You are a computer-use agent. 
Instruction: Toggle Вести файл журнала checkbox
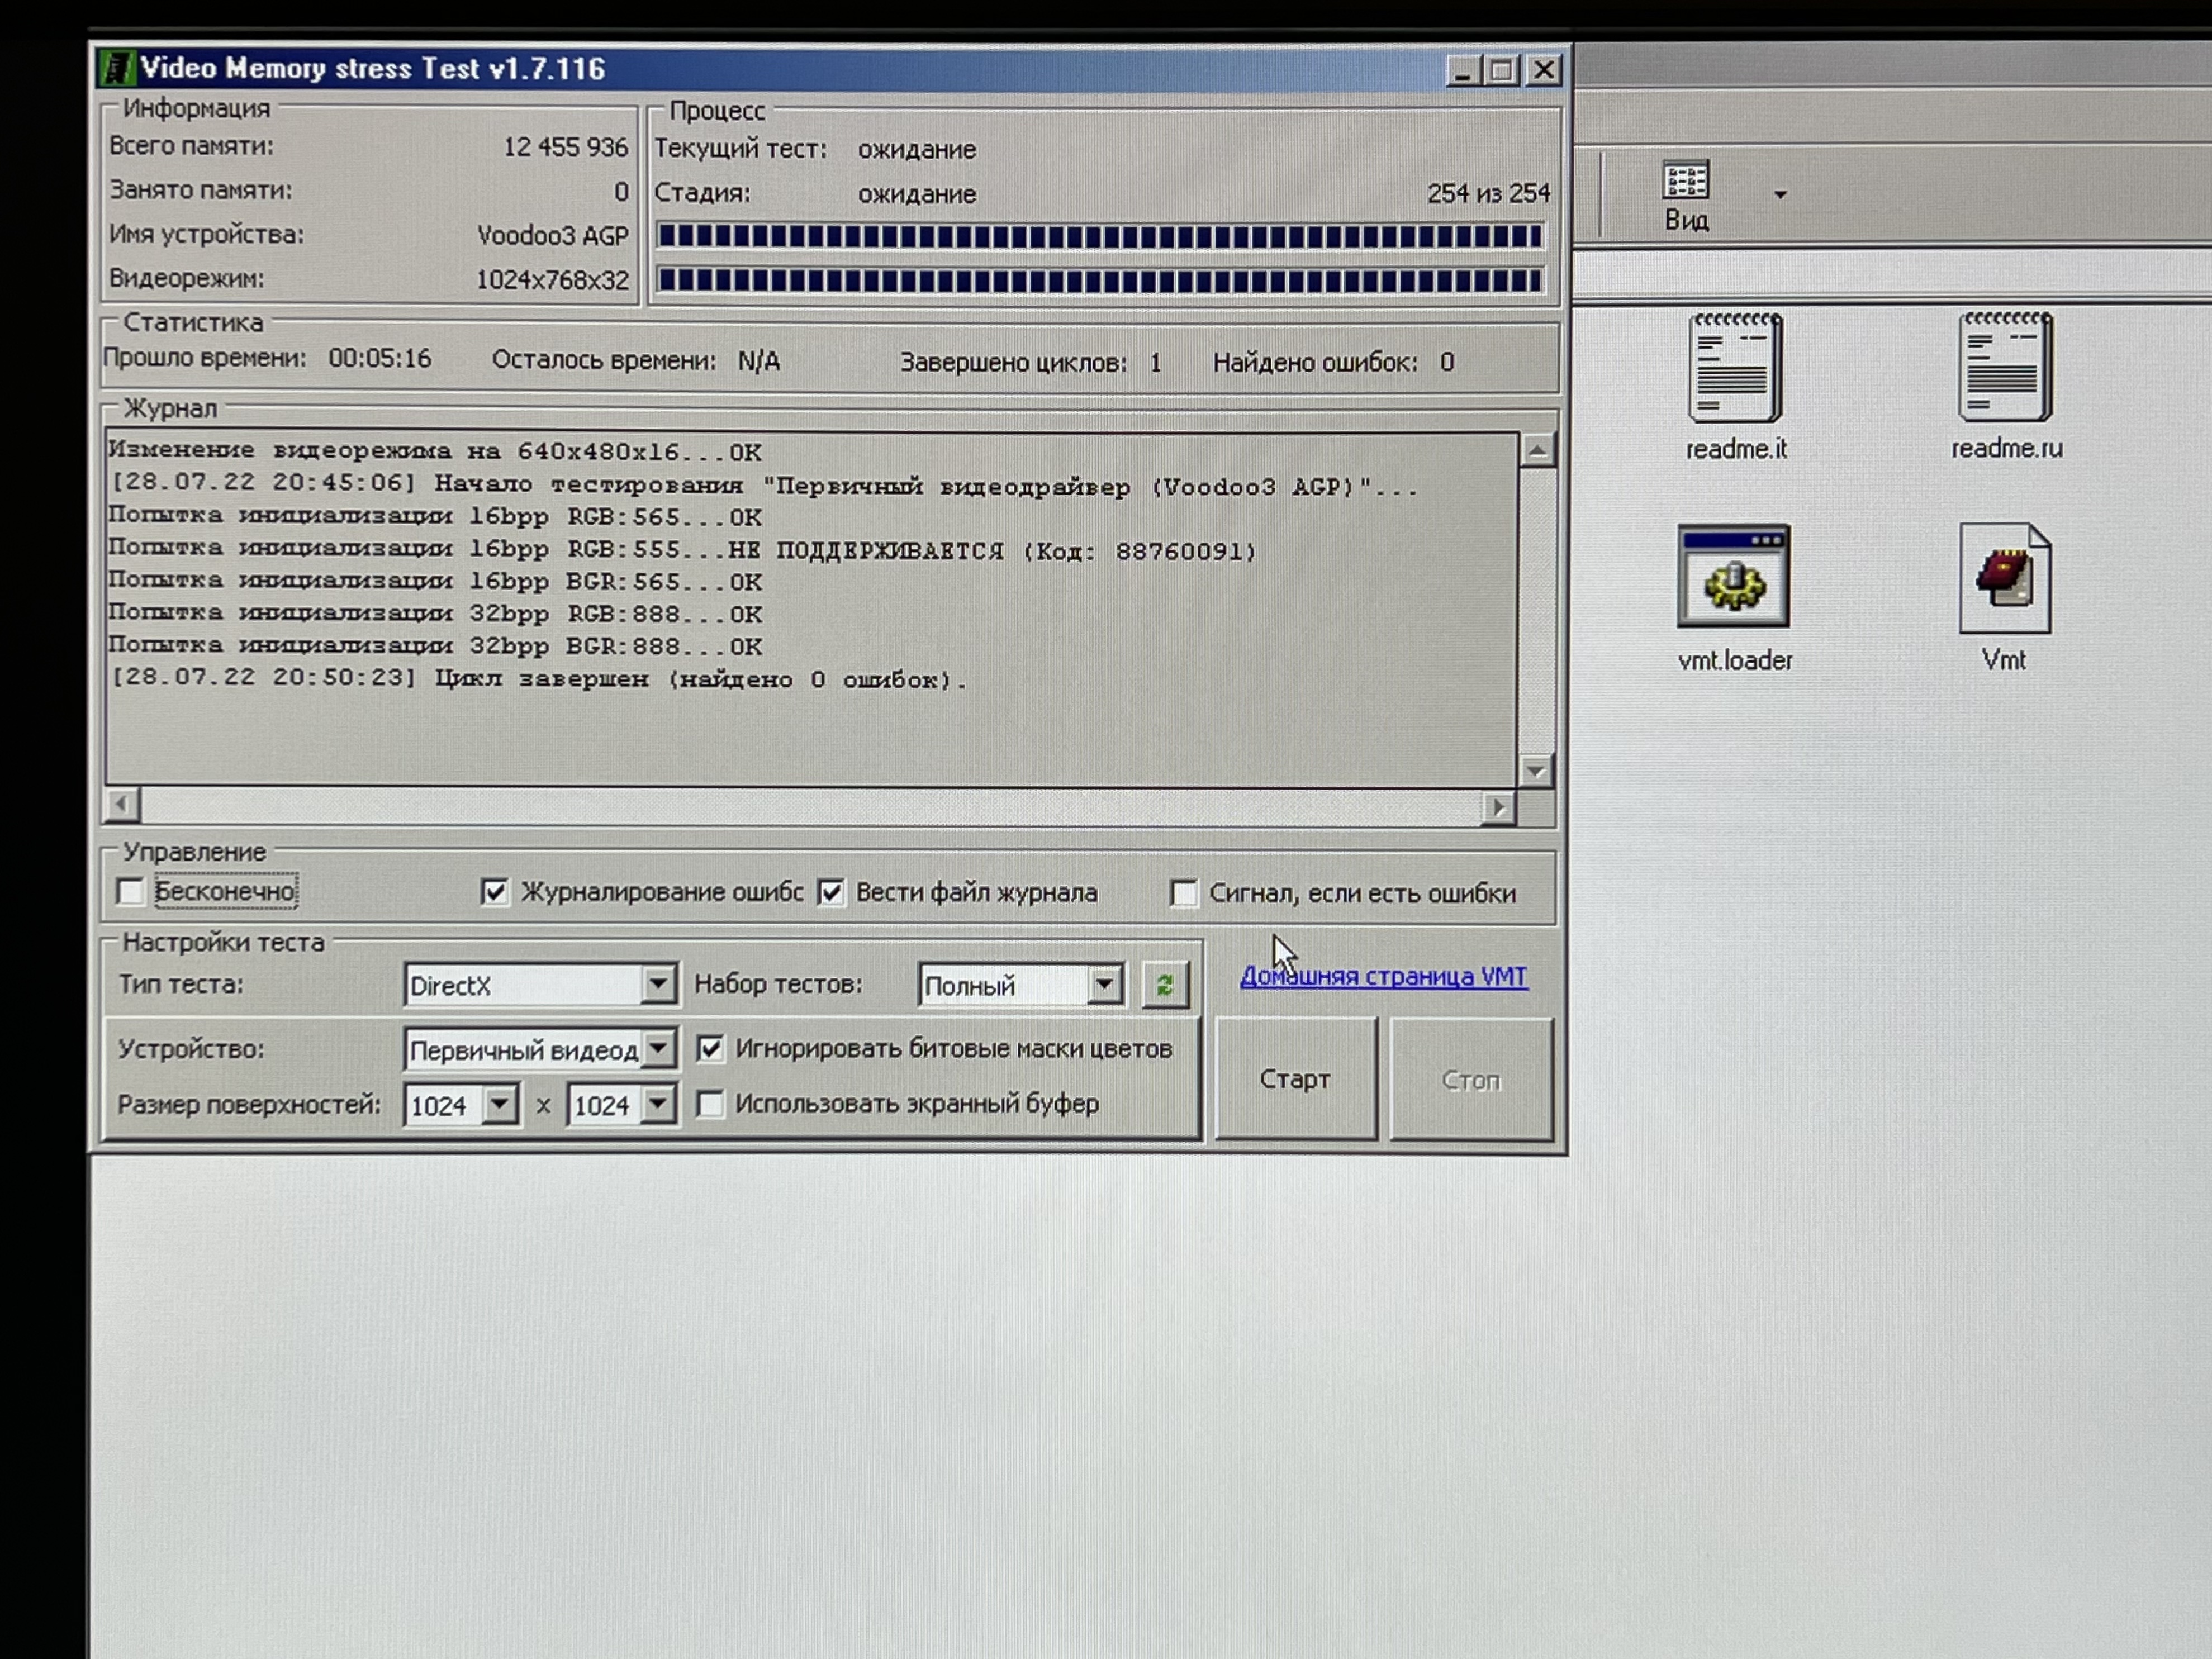[x=831, y=891]
